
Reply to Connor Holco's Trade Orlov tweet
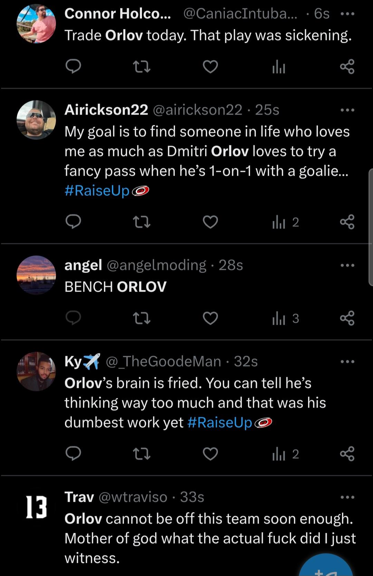point(73,66)
